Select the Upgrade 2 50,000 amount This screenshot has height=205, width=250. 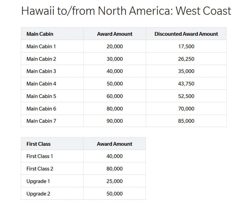pos(115,194)
